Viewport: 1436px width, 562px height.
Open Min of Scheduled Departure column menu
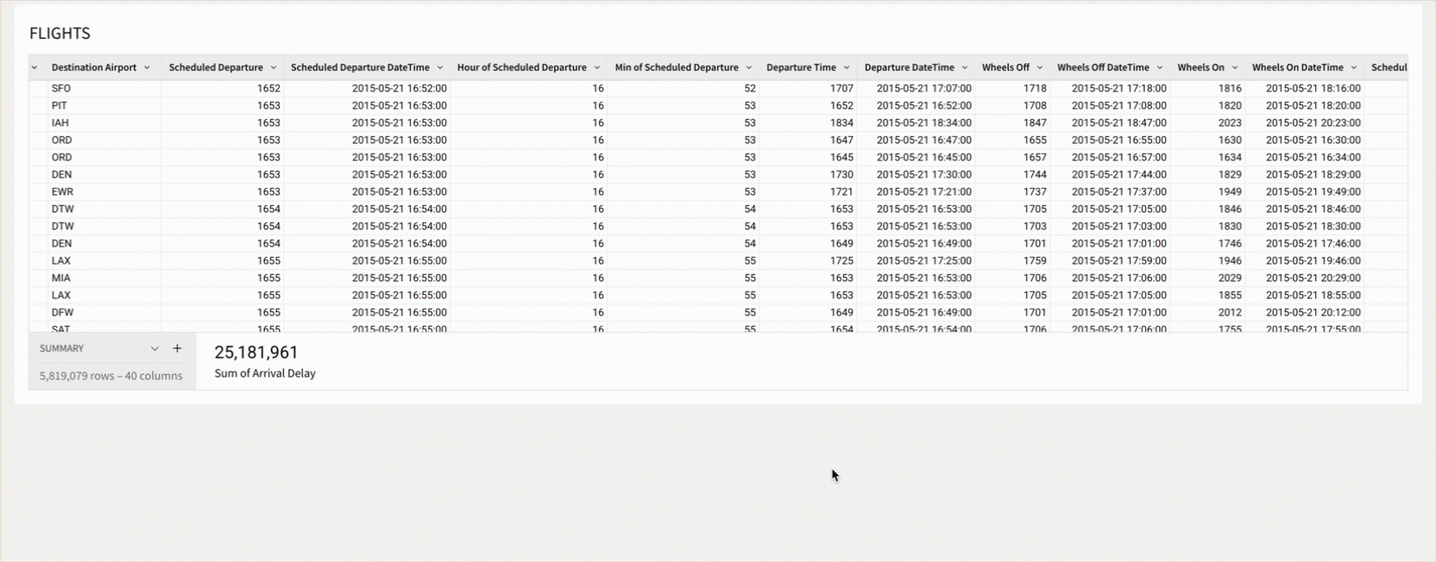click(x=749, y=68)
